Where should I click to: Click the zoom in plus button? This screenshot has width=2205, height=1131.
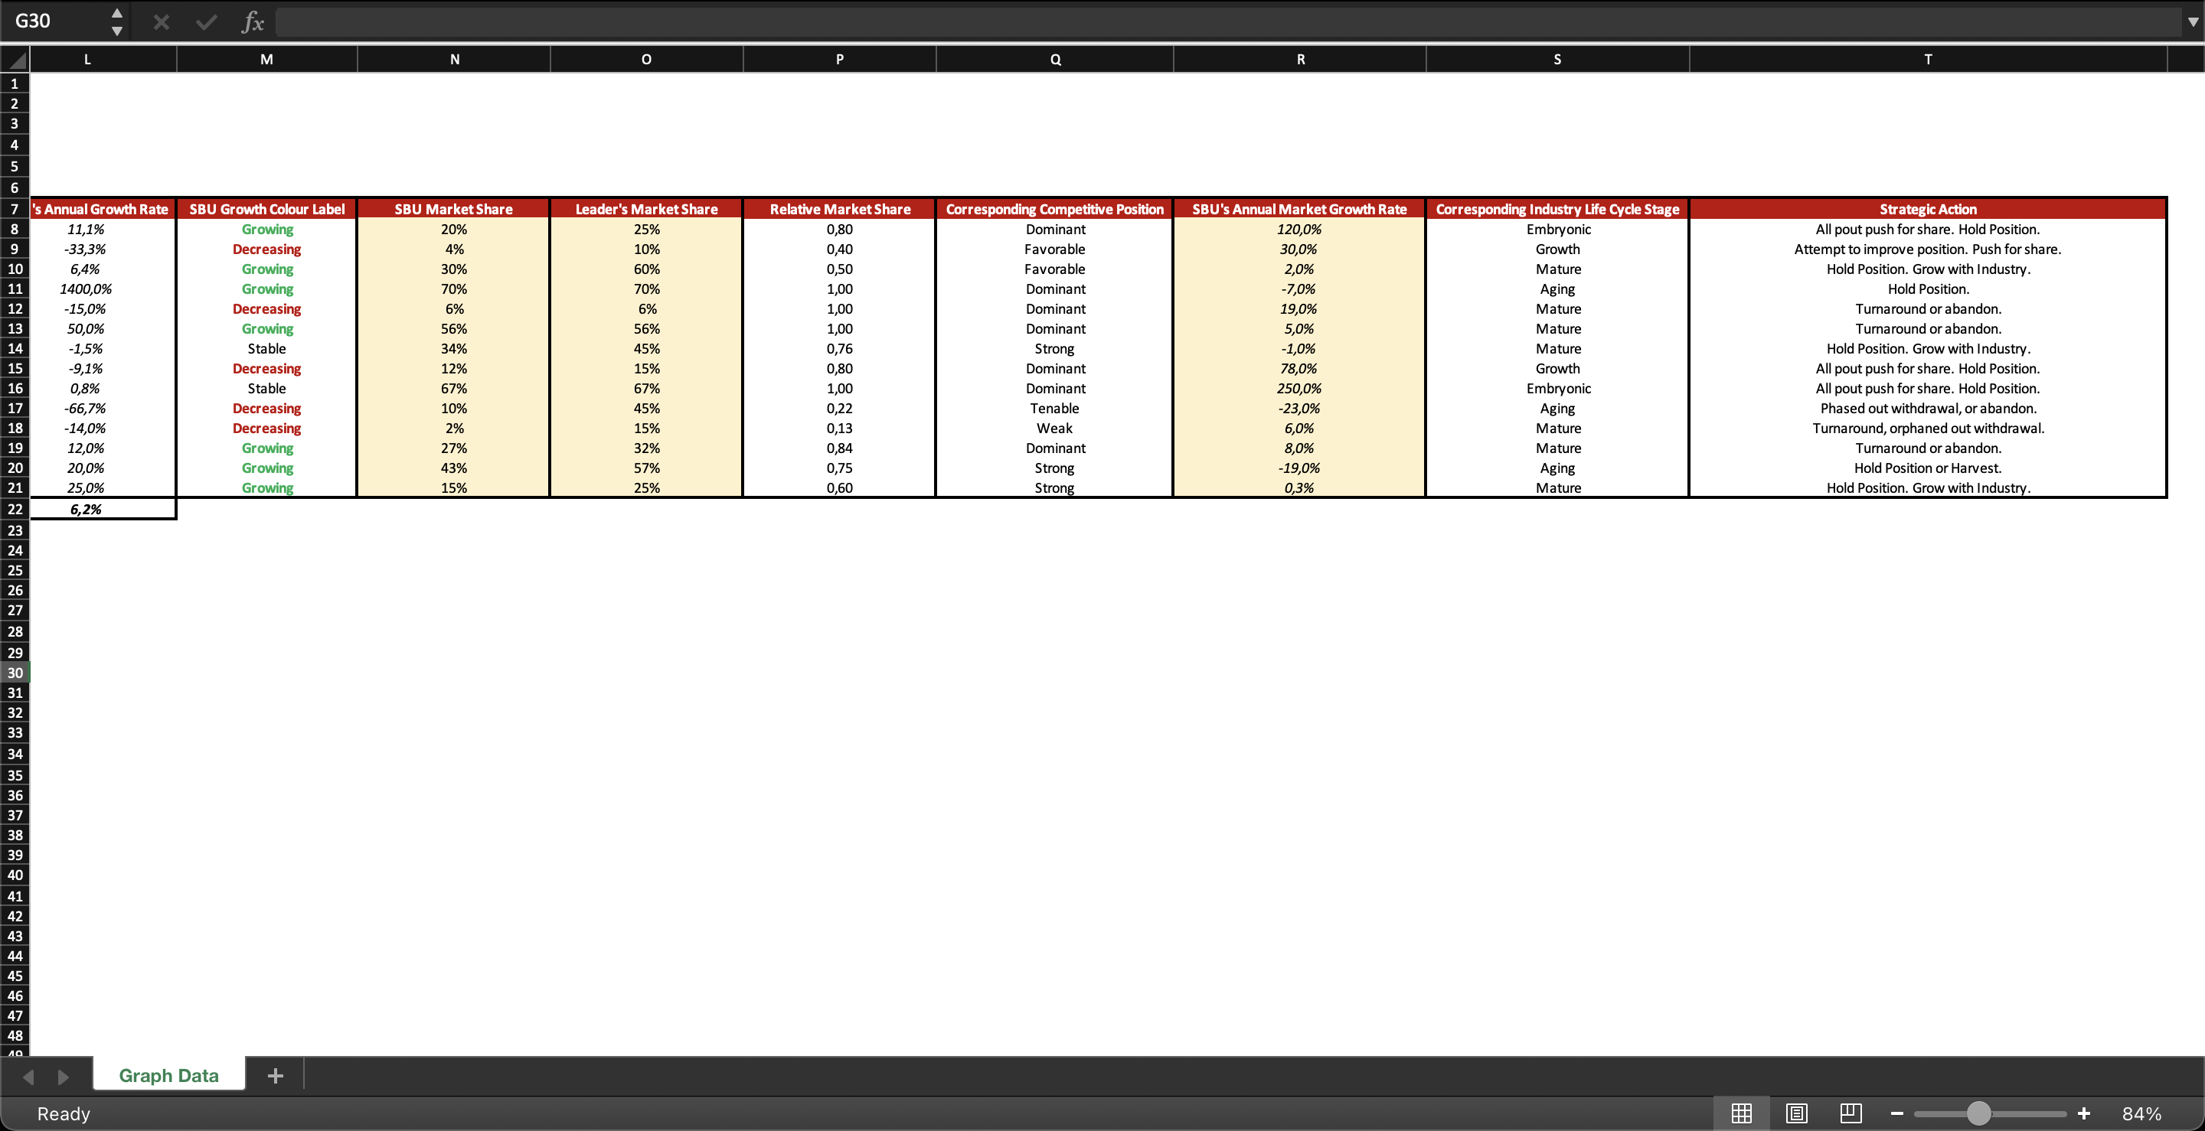pyautogui.click(x=2083, y=1113)
